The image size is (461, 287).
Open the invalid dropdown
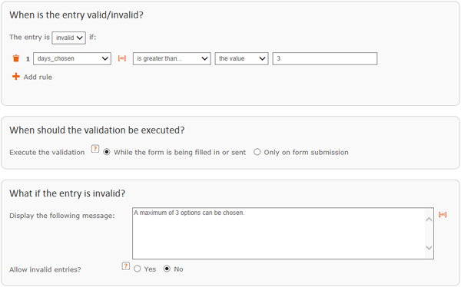[69, 38]
